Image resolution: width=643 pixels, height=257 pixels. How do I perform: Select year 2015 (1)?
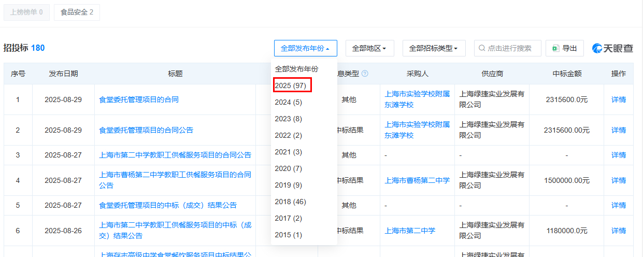(304, 235)
